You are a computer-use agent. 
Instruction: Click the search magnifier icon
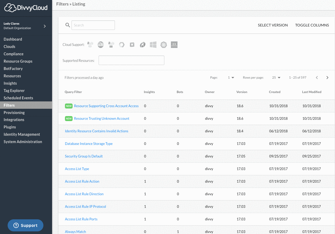tap(68, 25)
